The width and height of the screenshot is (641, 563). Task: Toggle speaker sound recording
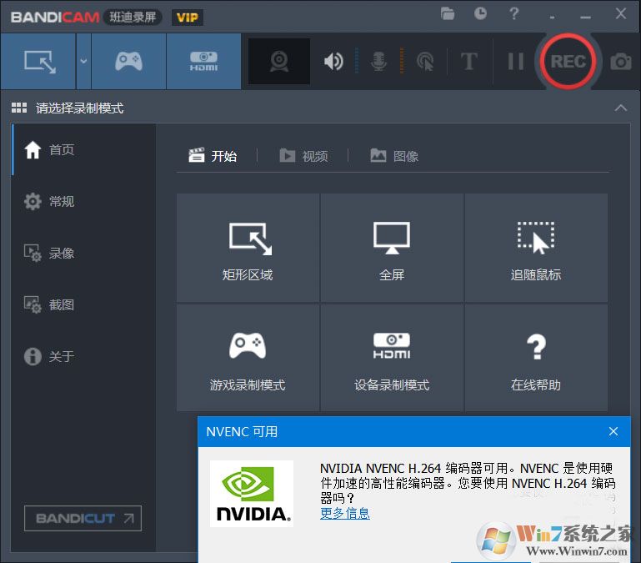(333, 62)
